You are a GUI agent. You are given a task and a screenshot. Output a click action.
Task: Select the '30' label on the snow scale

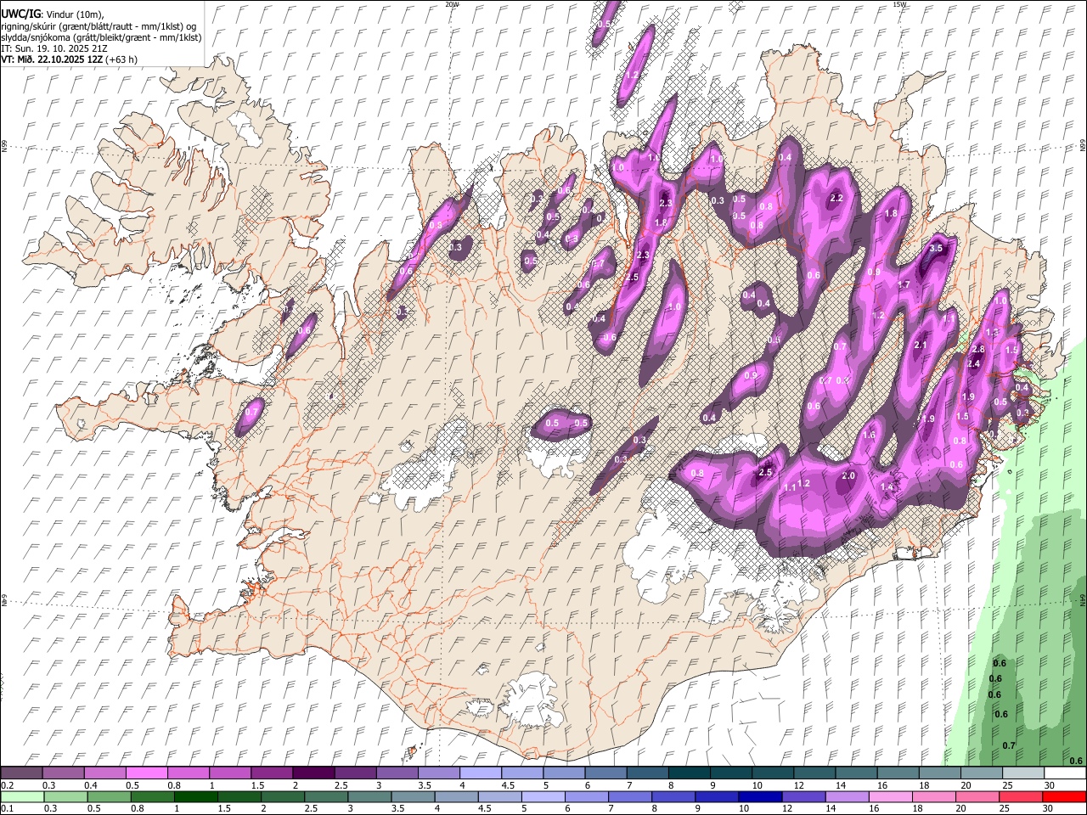pyautogui.click(x=1049, y=785)
